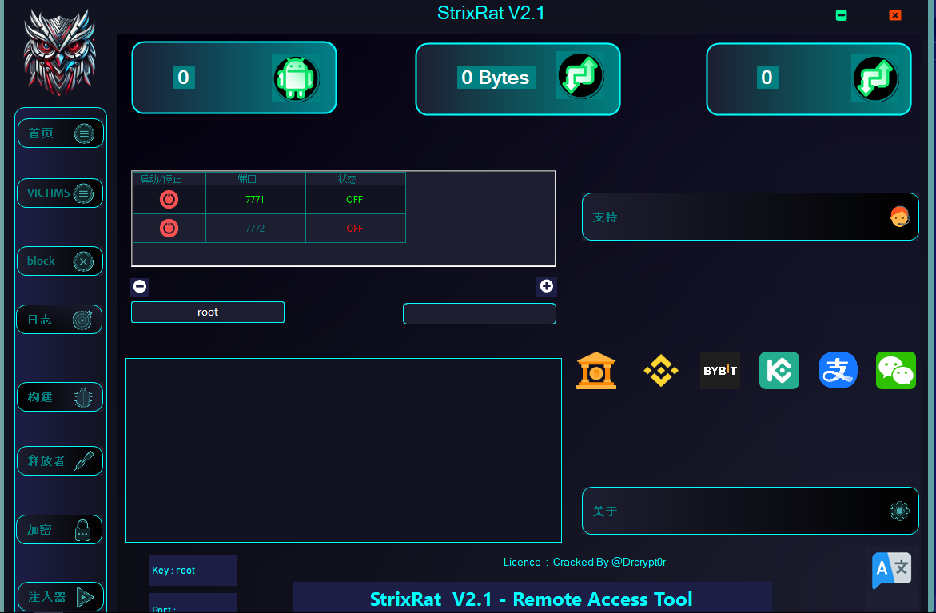Click the Licence Cracked By text
The height and width of the screenshot is (613, 936).
584,563
